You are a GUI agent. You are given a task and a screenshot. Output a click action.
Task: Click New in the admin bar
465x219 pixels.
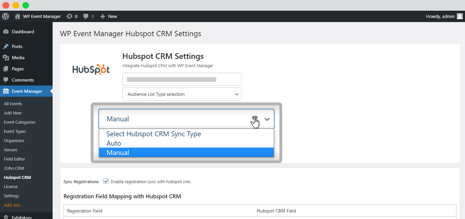[112, 16]
